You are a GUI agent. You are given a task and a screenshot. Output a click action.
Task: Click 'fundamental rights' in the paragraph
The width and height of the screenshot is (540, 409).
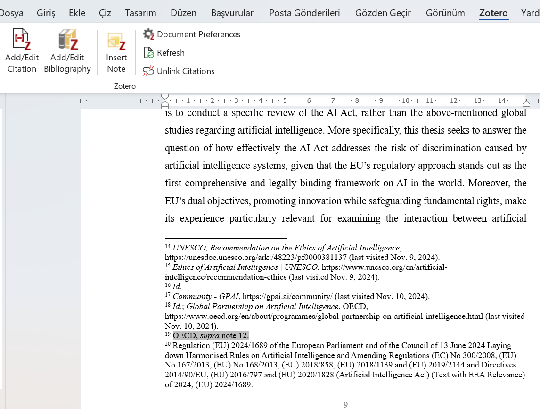[462, 201]
